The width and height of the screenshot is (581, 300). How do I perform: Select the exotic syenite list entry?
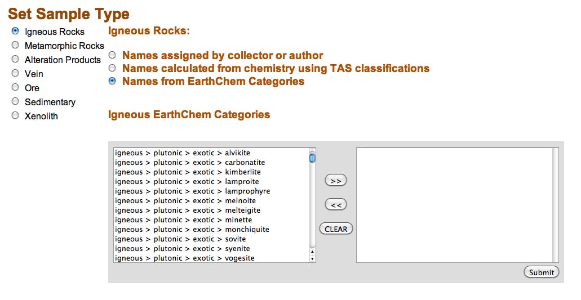click(x=211, y=249)
